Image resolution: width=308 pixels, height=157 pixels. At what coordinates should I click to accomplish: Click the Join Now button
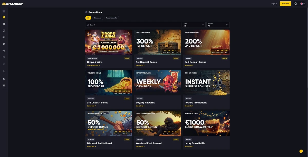click(x=285, y=4)
